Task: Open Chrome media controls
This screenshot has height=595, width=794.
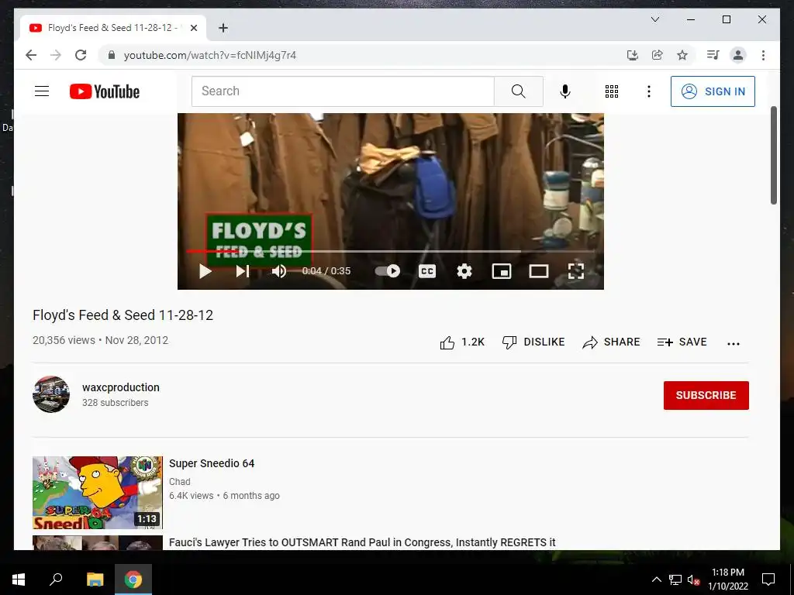Action: coord(713,55)
